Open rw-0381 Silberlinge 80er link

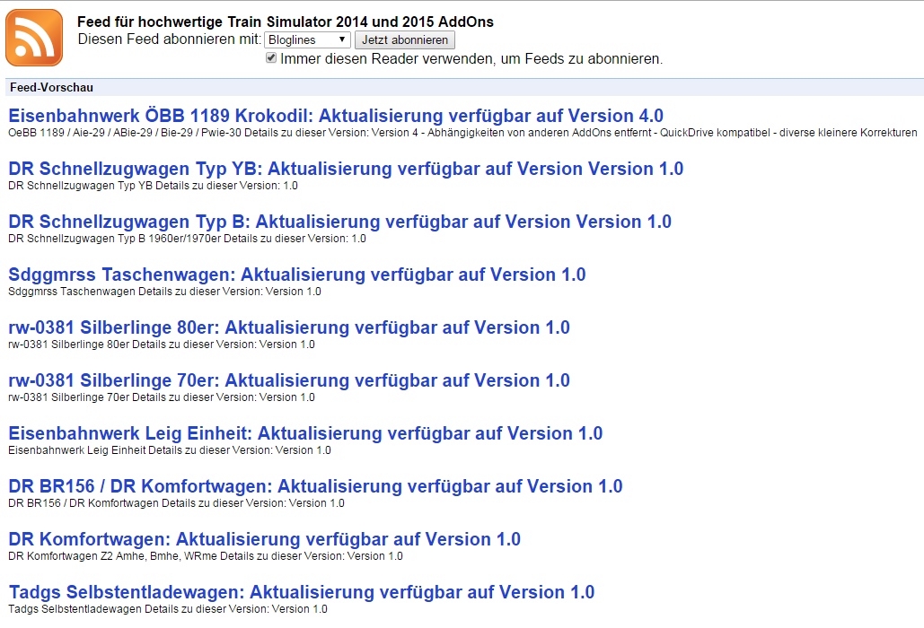[x=289, y=327]
